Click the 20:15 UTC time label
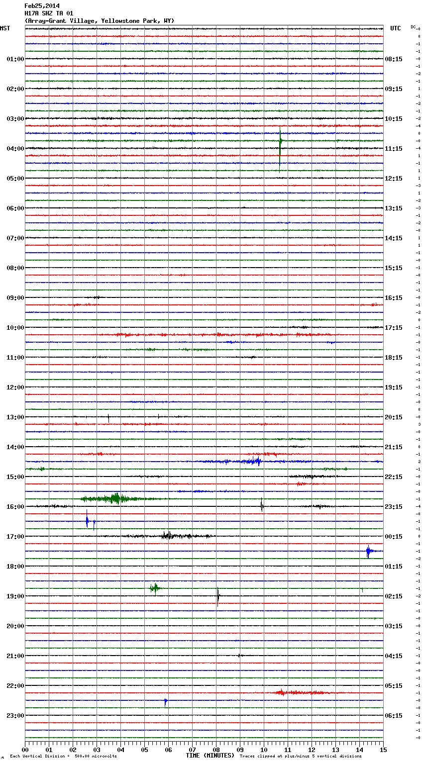This screenshot has height=763, width=423. click(394, 417)
